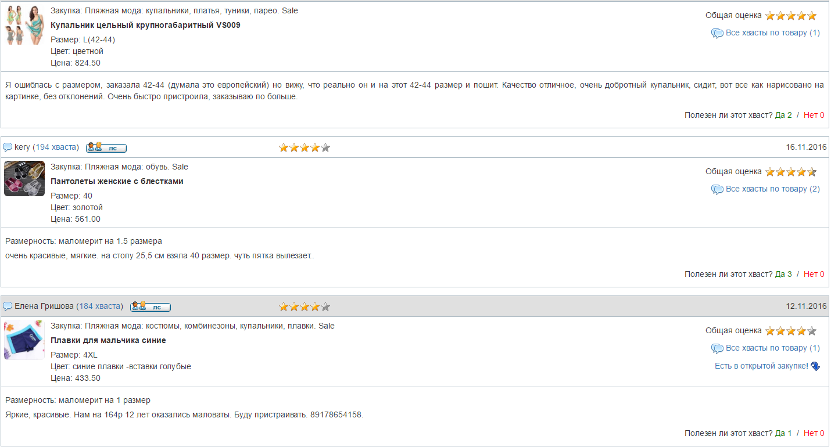Click the ЛС message icon next to Елена Гришова
This screenshot has width=831, height=447.
point(151,307)
